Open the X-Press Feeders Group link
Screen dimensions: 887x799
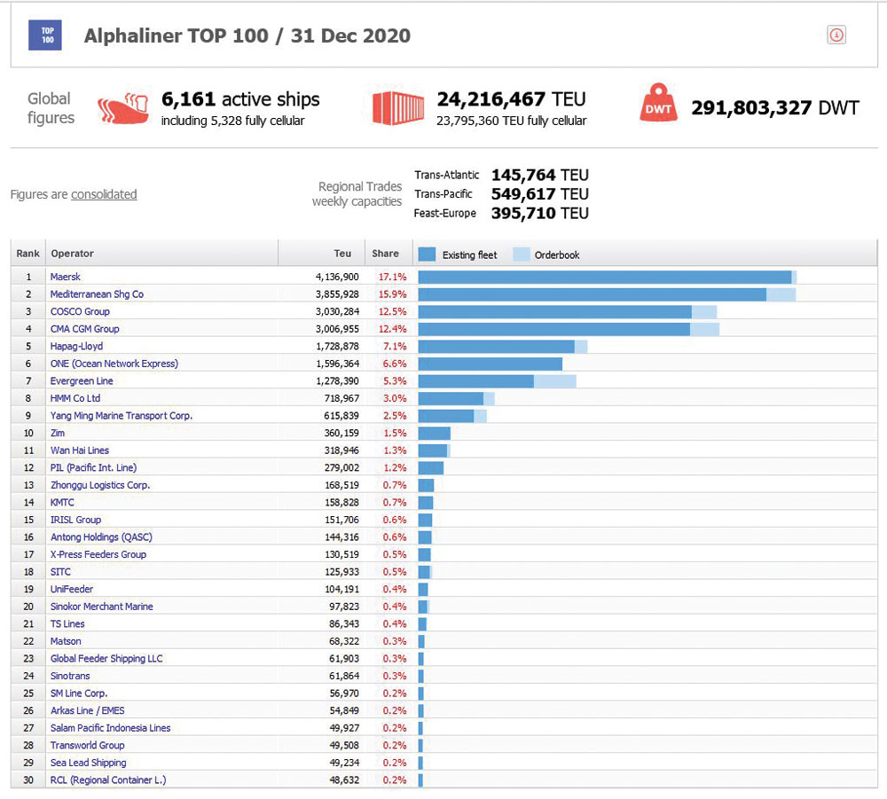click(x=98, y=554)
